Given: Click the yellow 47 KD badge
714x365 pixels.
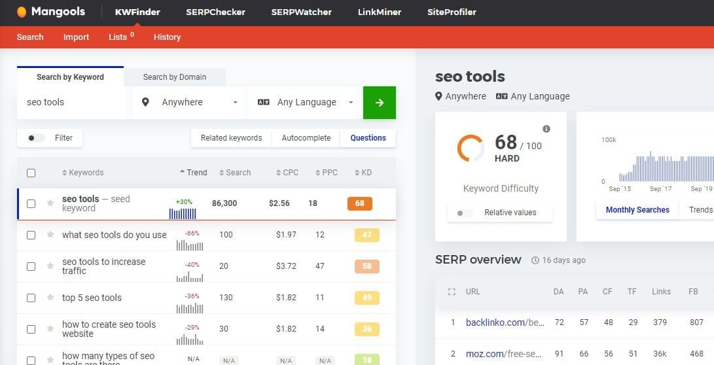Looking at the screenshot, I should click(367, 235).
